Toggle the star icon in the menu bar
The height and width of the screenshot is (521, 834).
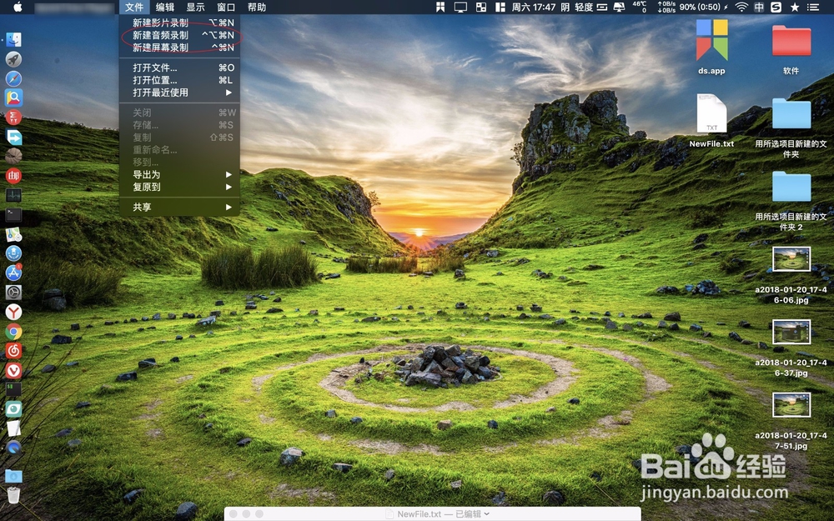(794, 8)
